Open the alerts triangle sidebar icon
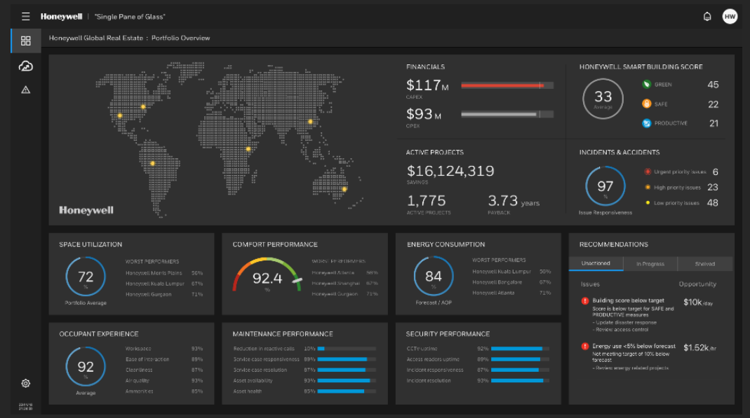 click(x=26, y=90)
